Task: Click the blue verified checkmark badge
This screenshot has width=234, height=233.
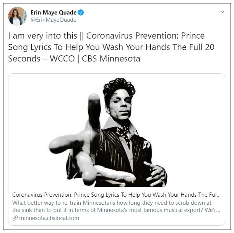Action: coord(81,13)
